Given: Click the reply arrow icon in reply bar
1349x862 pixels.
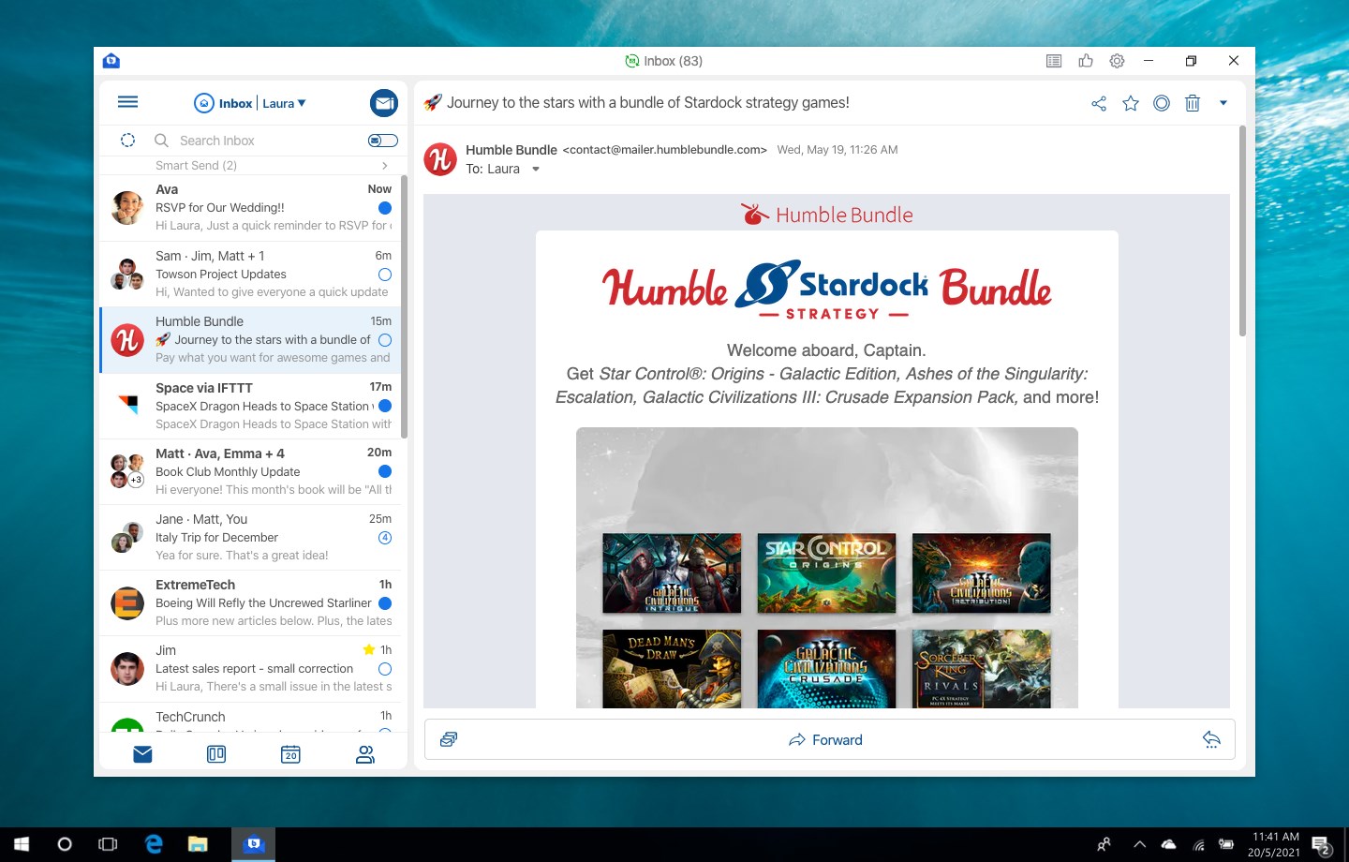Looking at the screenshot, I should pyautogui.click(x=1211, y=739).
